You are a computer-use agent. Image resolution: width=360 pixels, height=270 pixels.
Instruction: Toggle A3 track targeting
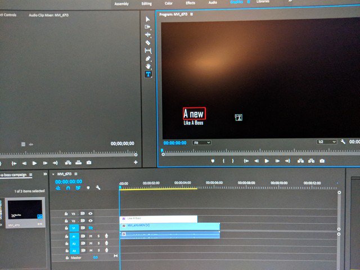[74, 251]
